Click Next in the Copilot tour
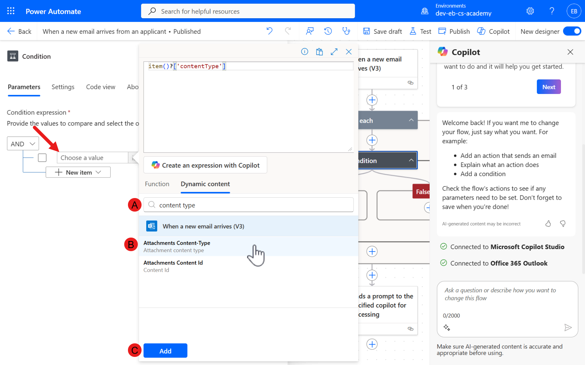 [x=548, y=87]
